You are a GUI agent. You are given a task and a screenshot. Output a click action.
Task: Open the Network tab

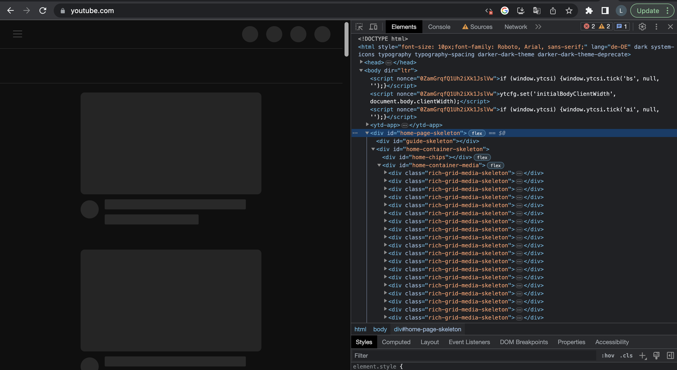click(516, 27)
